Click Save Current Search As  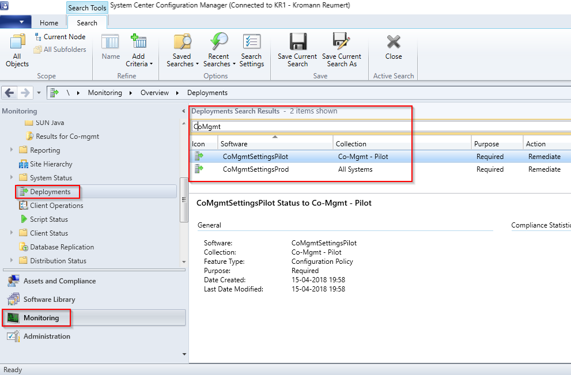point(342,50)
